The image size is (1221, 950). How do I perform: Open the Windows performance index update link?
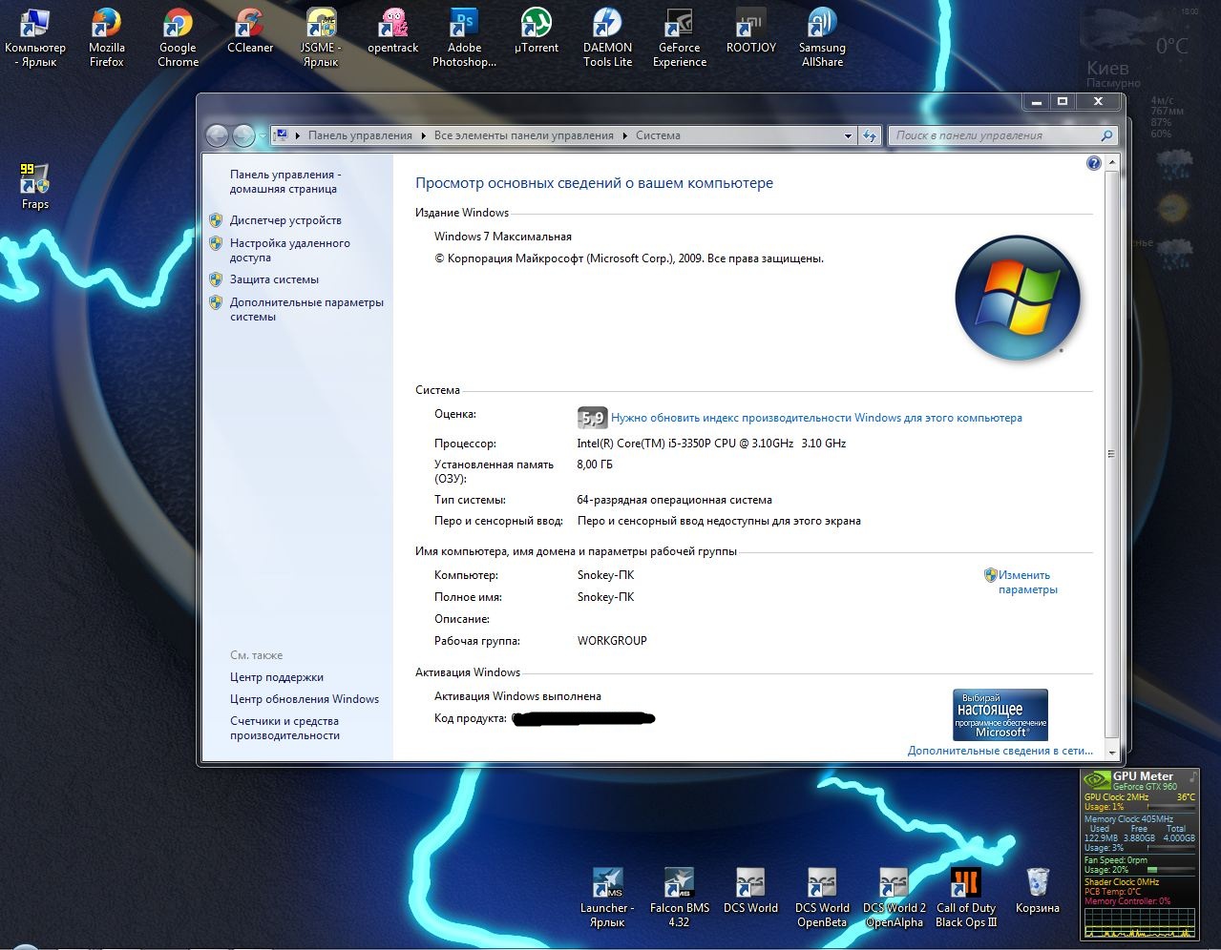click(816, 418)
